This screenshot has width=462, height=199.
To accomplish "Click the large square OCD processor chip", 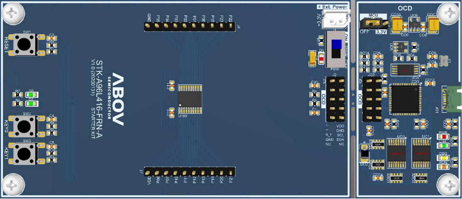I will click(405, 98).
